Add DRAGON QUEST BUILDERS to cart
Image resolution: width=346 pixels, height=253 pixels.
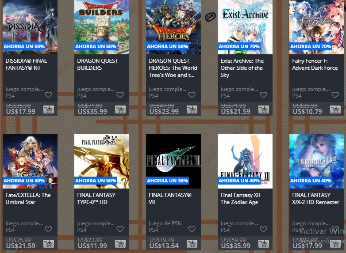coord(120,110)
